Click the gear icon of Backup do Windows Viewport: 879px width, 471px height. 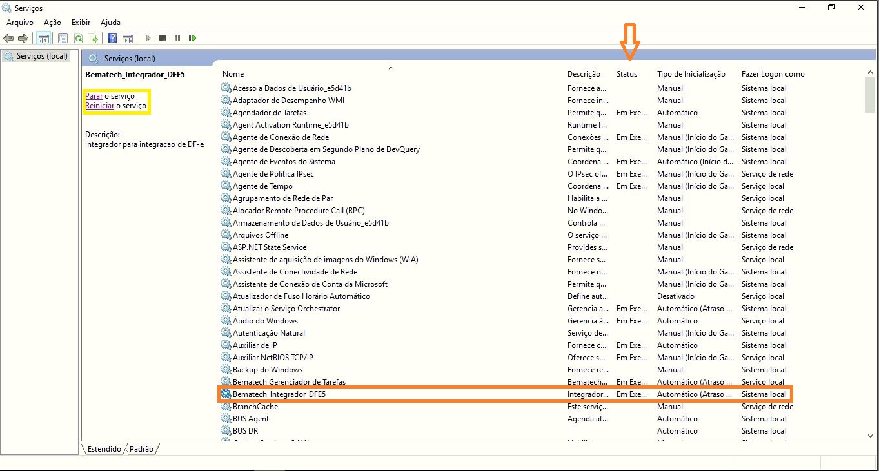coord(226,370)
